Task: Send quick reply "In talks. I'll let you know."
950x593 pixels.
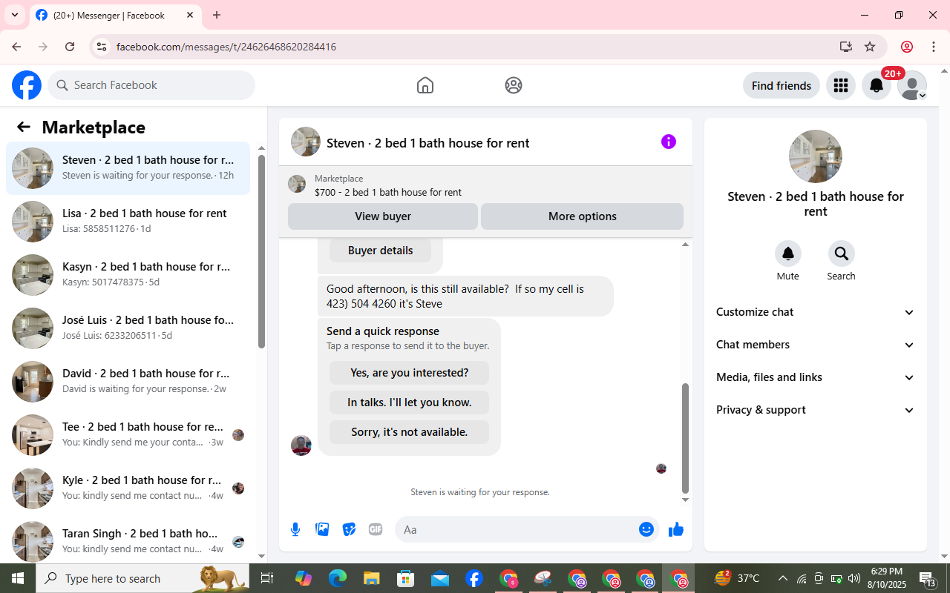Action: tap(410, 402)
